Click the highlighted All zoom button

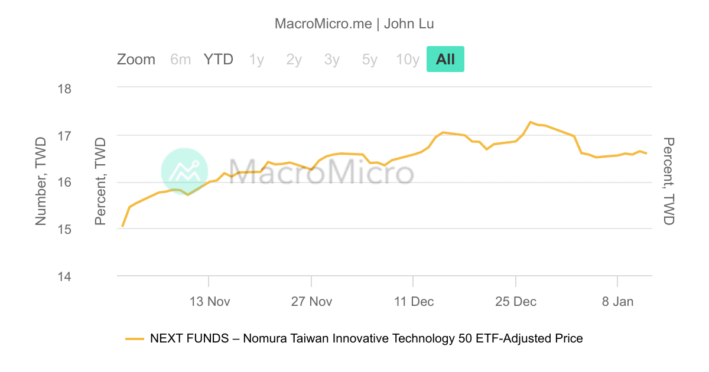[x=445, y=60]
